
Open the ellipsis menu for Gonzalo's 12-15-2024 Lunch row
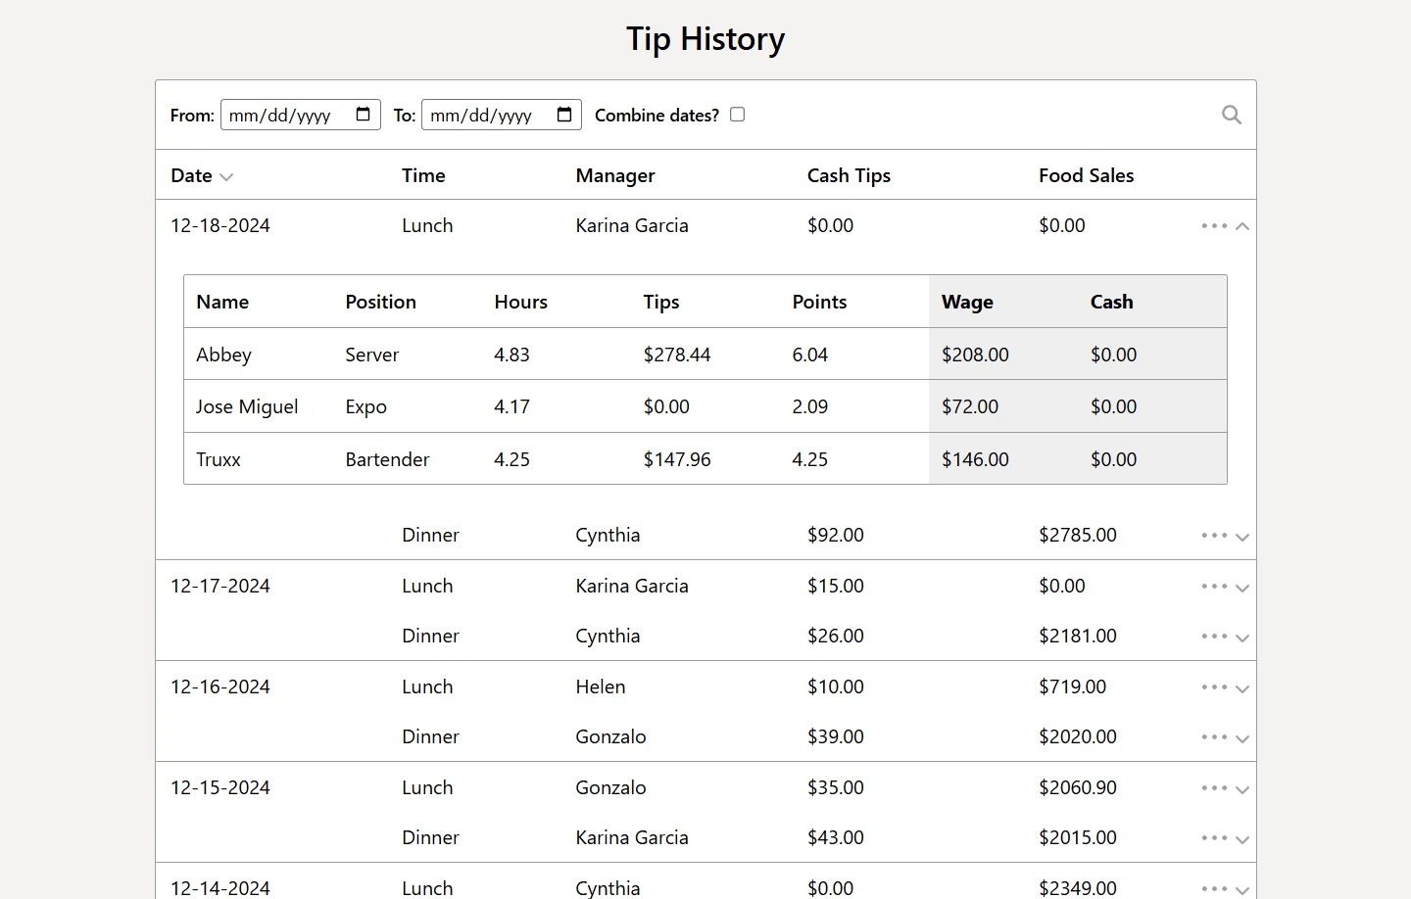[x=1213, y=787]
